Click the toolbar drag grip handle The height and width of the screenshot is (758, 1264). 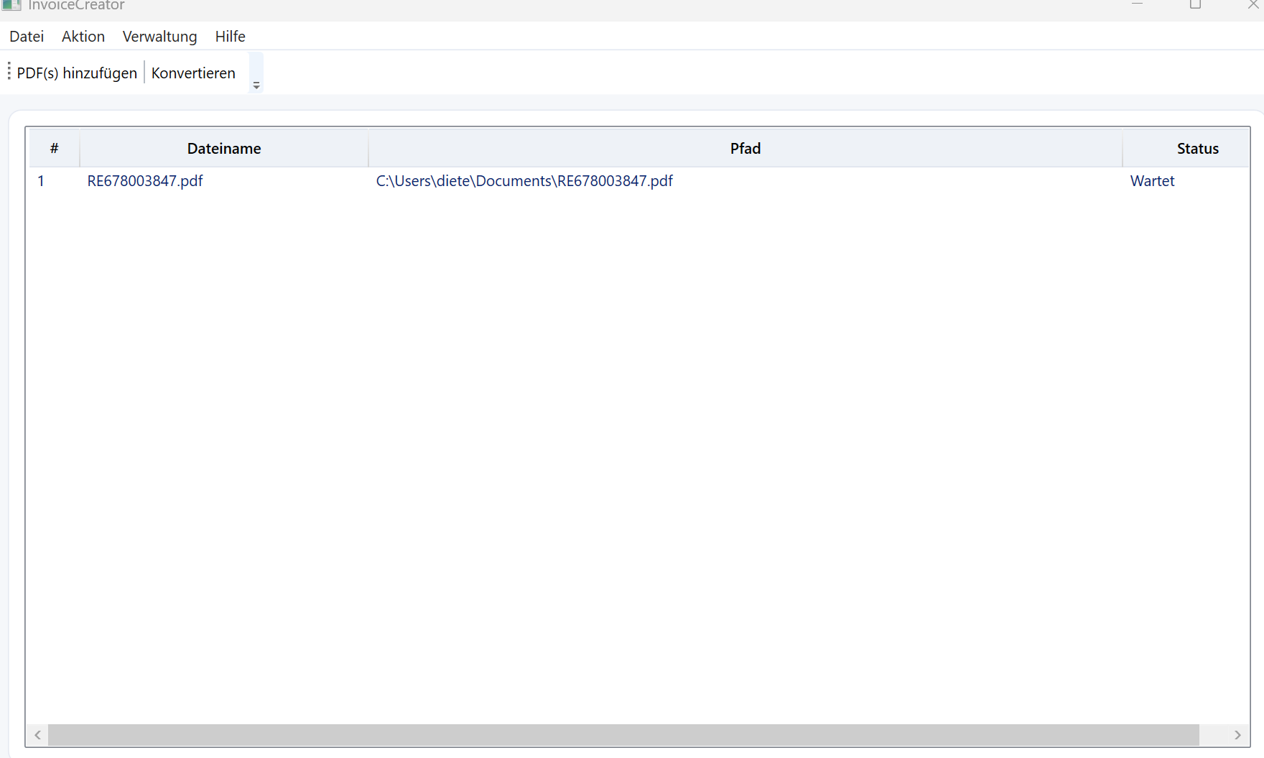(x=8, y=71)
